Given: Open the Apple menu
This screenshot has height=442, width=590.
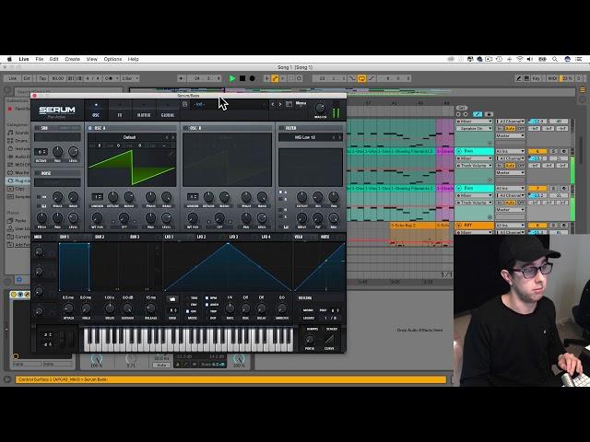Looking at the screenshot, I should 9,59.
